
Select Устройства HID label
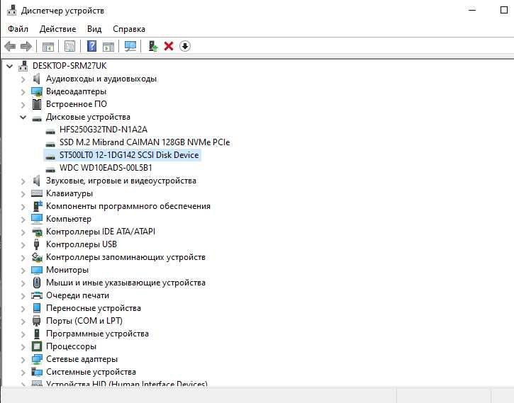point(126,384)
